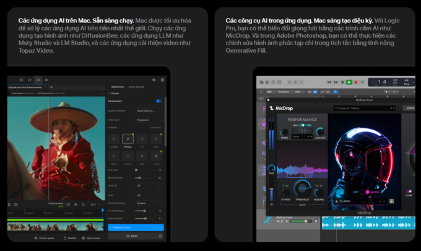
Task: Switch to the Codec Settings tab
Action: pos(136,87)
